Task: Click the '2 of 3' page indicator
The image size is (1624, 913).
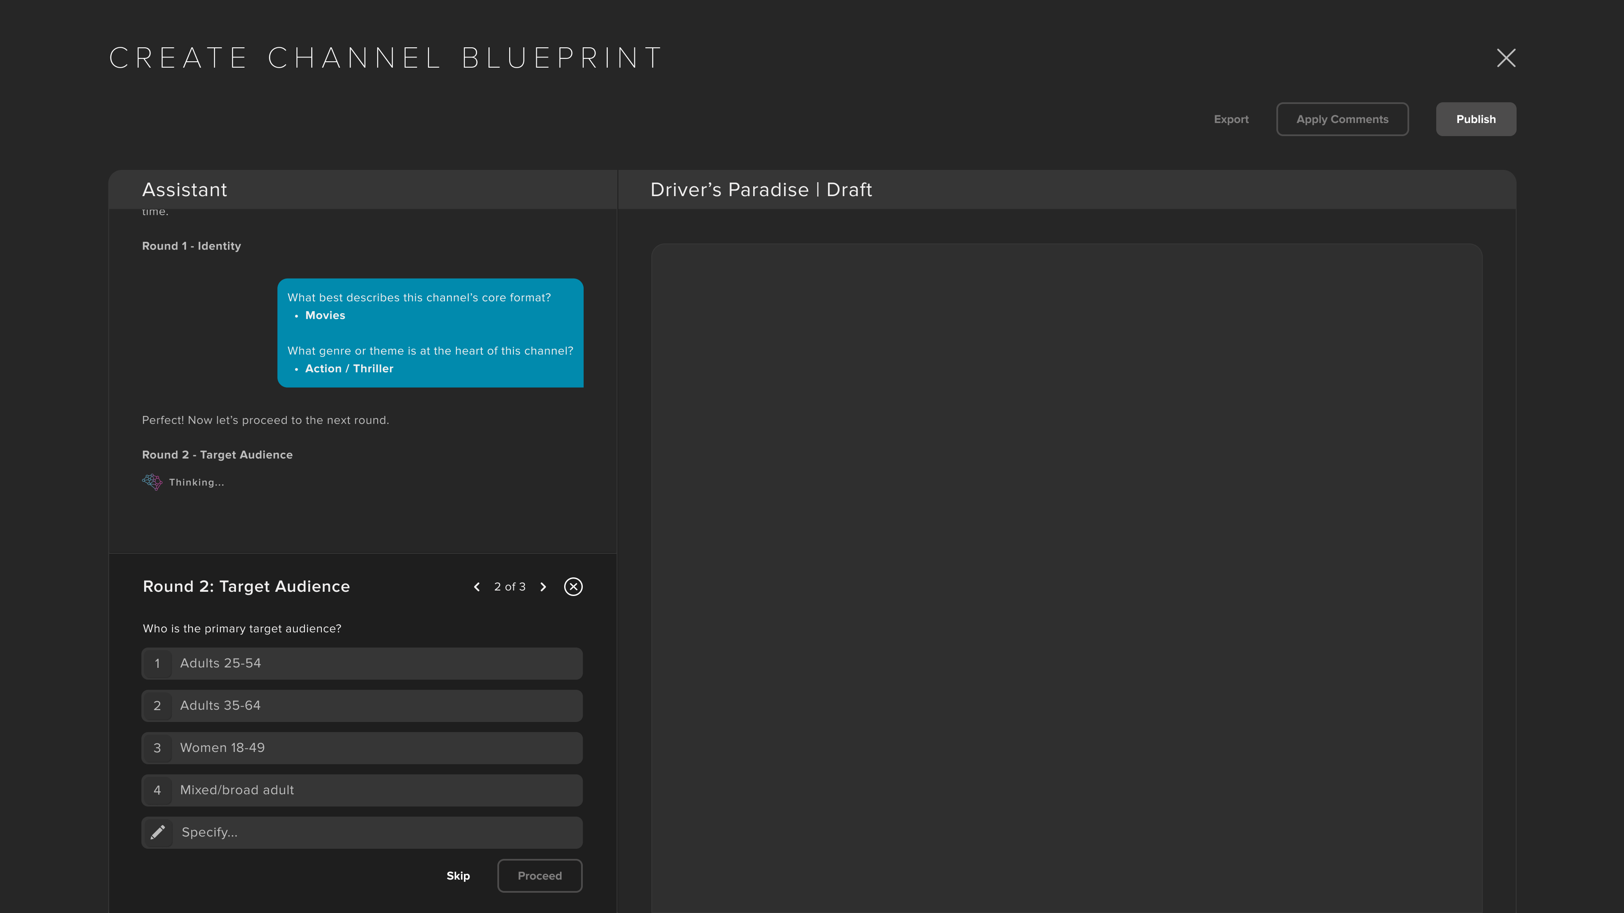Action: (x=509, y=587)
